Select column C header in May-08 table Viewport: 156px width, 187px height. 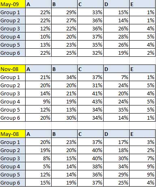[x=91, y=134]
